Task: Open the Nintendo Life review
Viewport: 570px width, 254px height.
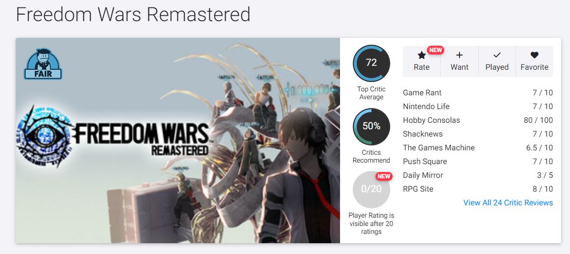Action: tap(426, 107)
